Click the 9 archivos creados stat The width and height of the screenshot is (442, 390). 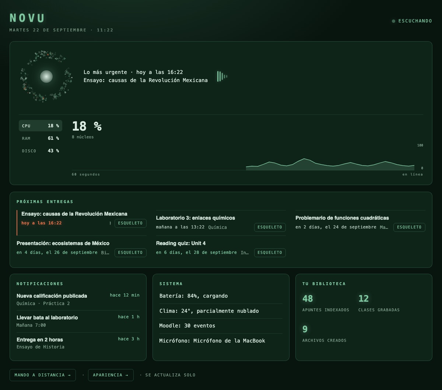(x=324, y=333)
